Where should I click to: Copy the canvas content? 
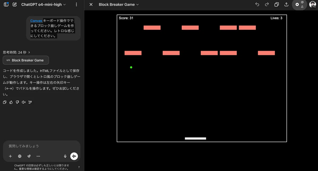(x=277, y=4)
